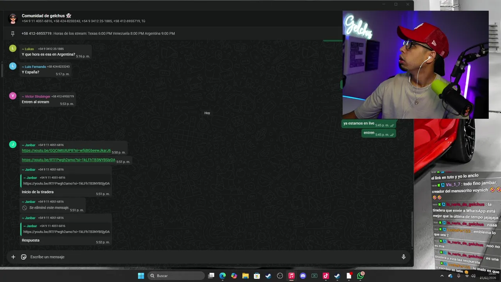Viewport: 501px width, 282px height.
Task: Click the Respuesta message text
Action: 31,240
